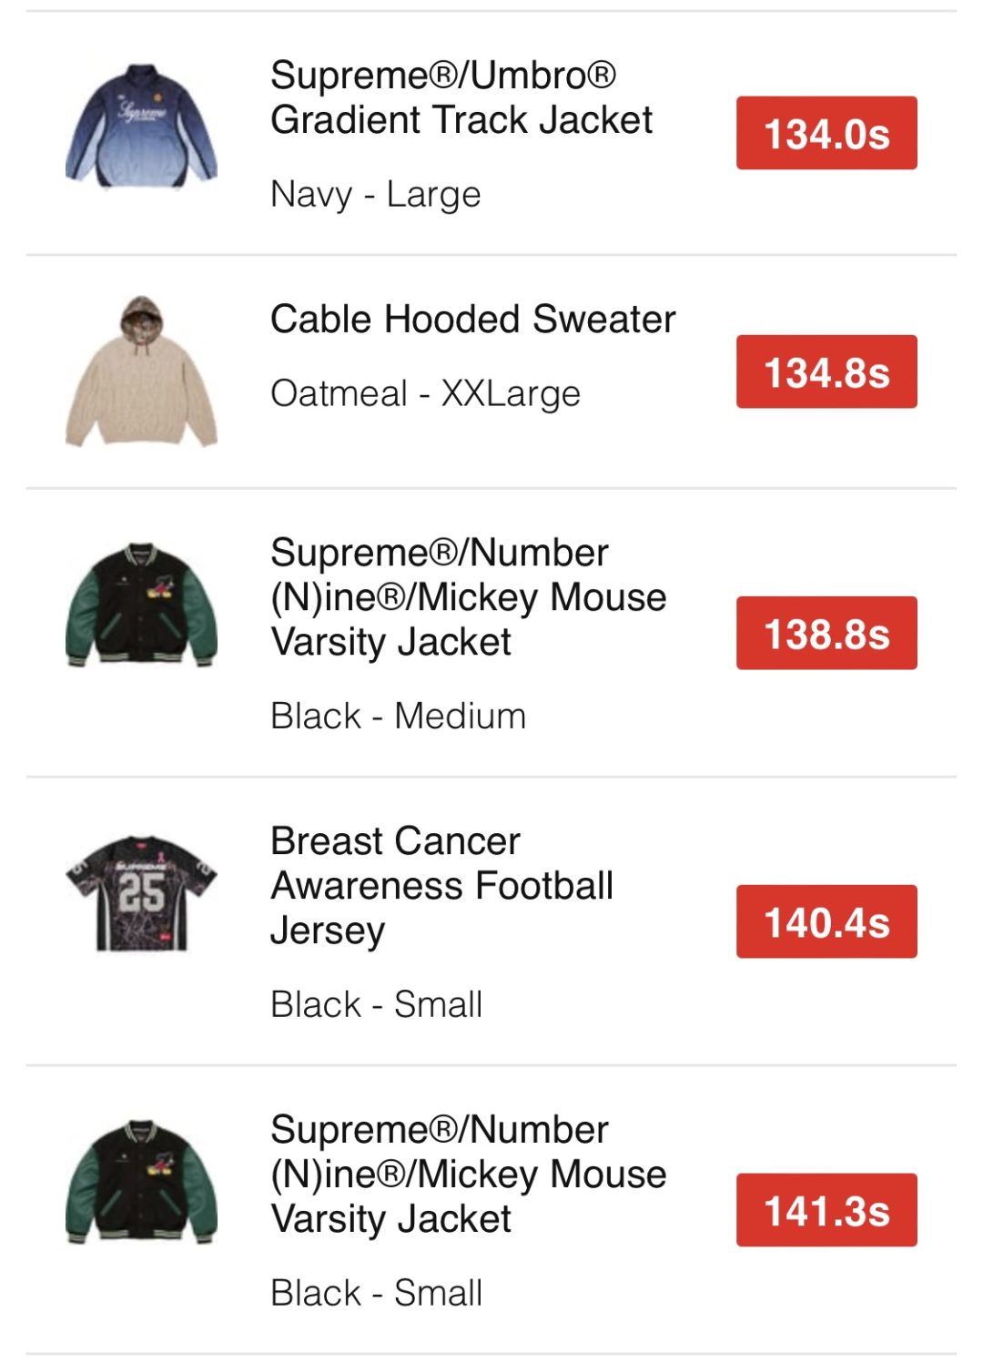983x1363 pixels.
Task: Click Black - Small under the last Varsity Jacket
Action: click(376, 1293)
